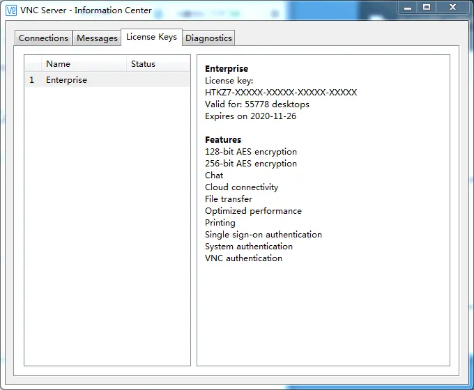This screenshot has height=390, width=474.
Task: Click the 'VNC authentication' feature
Action: tap(244, 258)
